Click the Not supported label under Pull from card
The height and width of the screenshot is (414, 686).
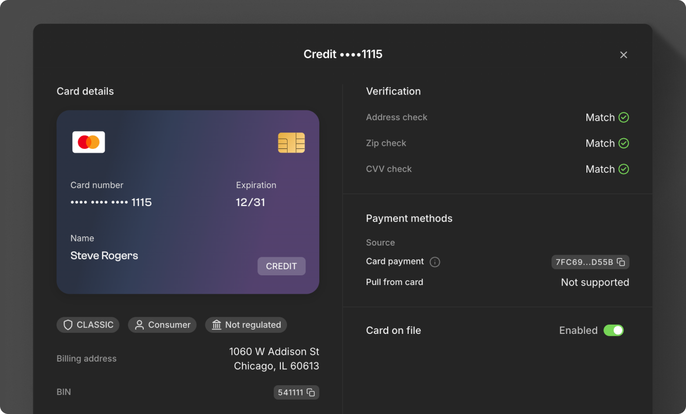click(595, 282)
